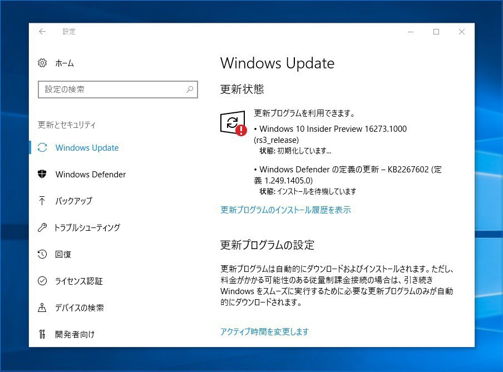Click the magnifier icon in search box
The image size is (503, 372).
[x=190, y=90]
